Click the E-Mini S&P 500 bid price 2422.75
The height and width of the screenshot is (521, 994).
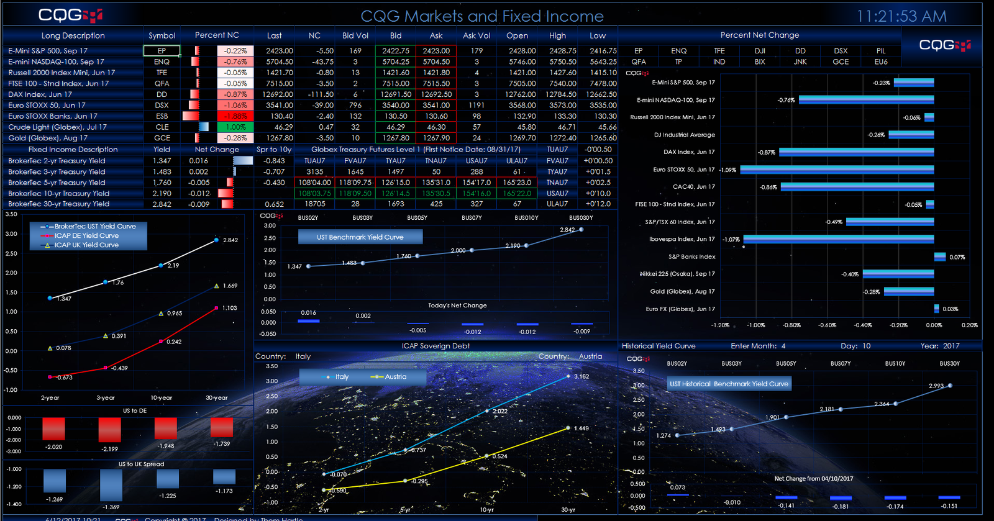[x=396, y=51]
